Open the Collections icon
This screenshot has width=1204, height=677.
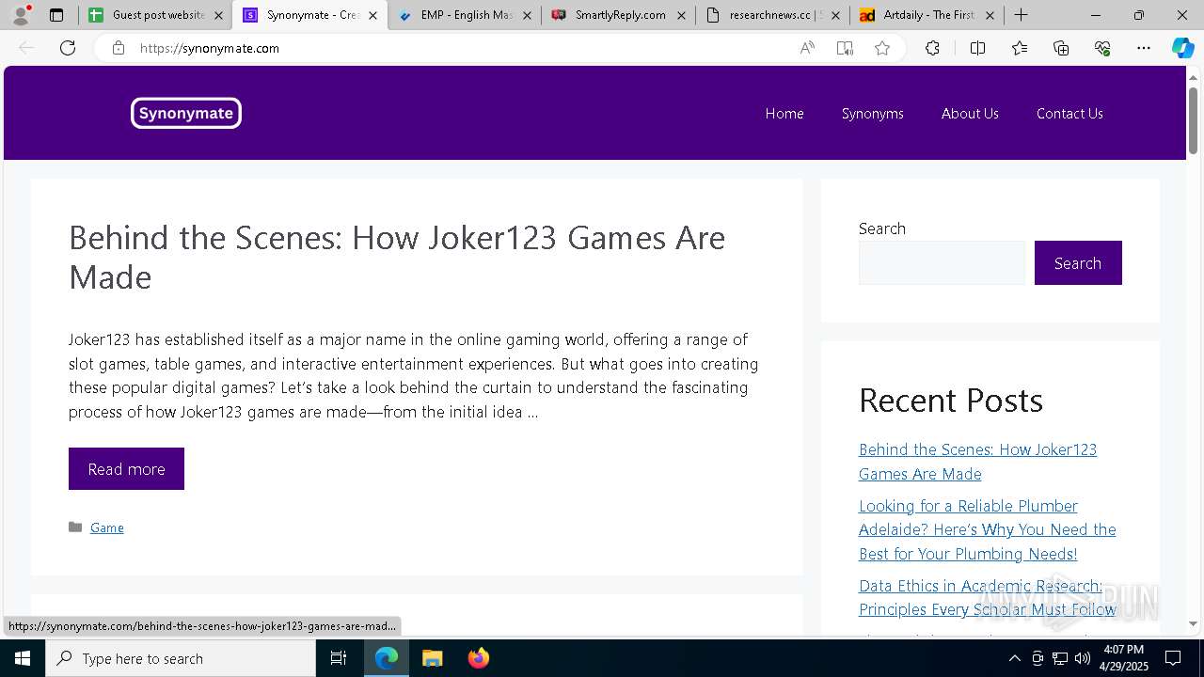pyautogui.click(x=1061, y=48)
